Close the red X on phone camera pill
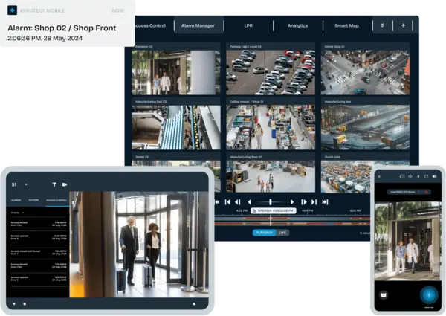The width and height of the screenshot is (446, 316). [x=427, y=192]
